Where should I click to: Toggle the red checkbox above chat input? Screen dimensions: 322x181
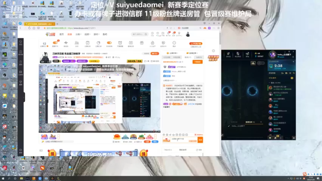click(195, 135)
